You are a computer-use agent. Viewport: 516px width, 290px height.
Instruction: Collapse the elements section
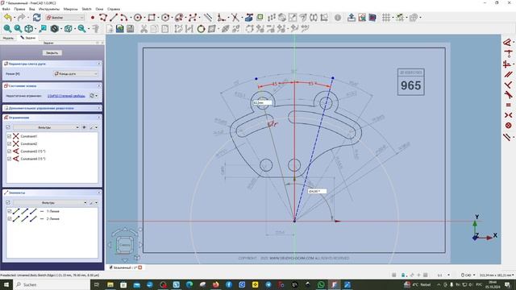[x=99, y=193]
